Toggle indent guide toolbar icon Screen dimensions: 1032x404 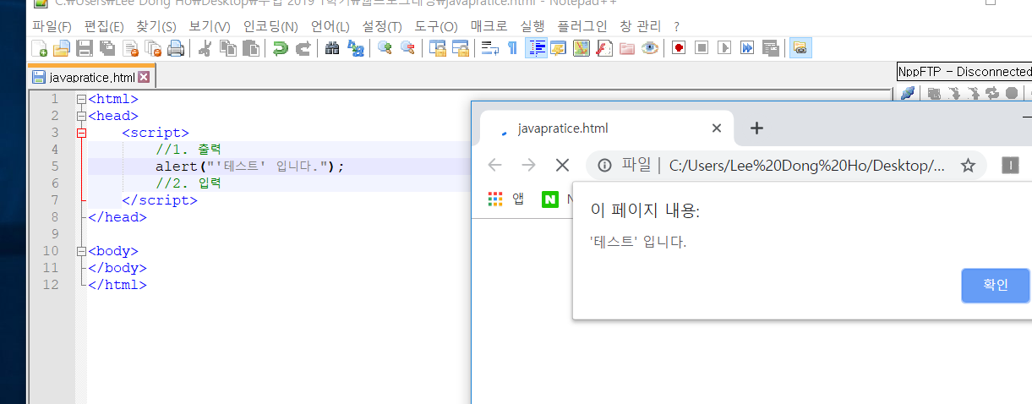point(536,48)
